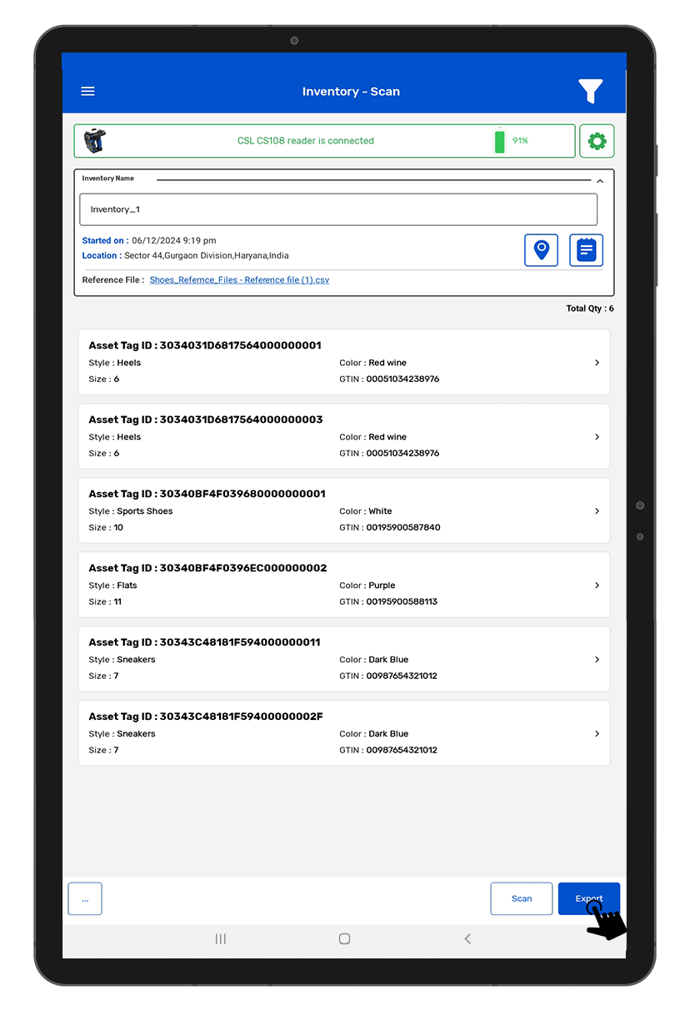This screenshot has width=685, height=1016.
Task: Click the Inventory_1 name input field
Action: point(338,209)
